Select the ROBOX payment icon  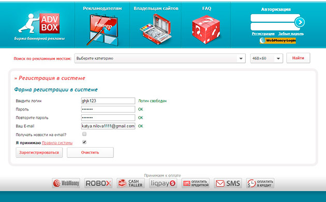click(x=98, y=183)
